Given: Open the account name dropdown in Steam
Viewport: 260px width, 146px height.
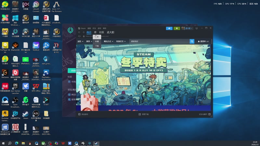Looking at the screenshot, I should [189, 28].
